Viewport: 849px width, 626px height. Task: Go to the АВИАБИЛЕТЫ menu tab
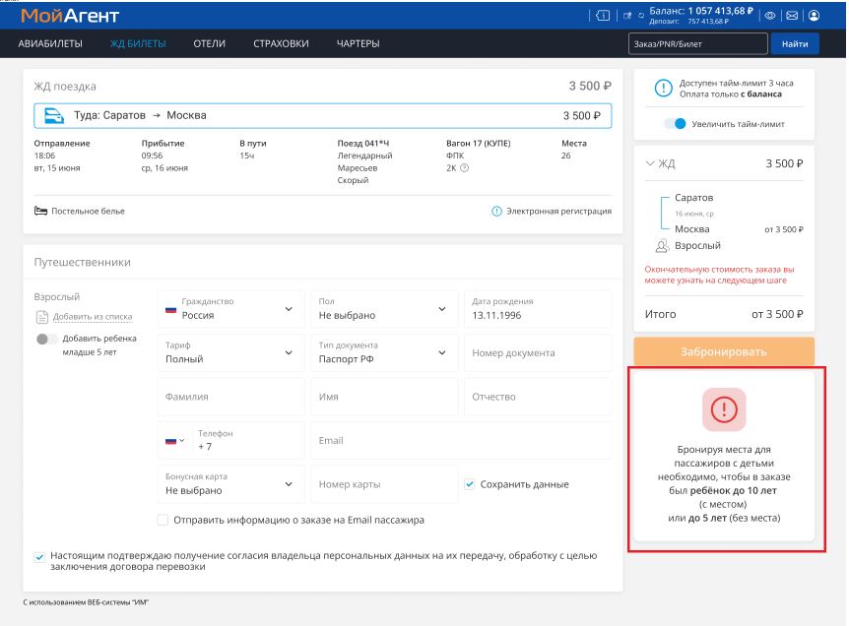pos(50,43)
